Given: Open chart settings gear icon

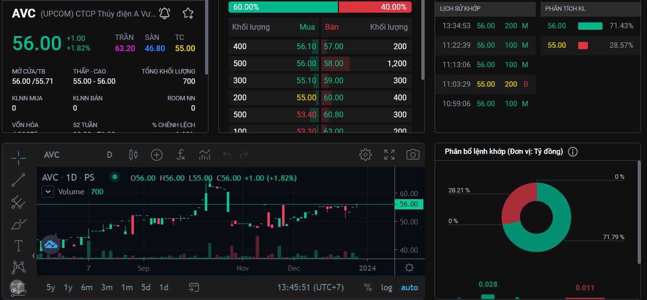Looking at the screenshot, I should [x=365, y=155].
